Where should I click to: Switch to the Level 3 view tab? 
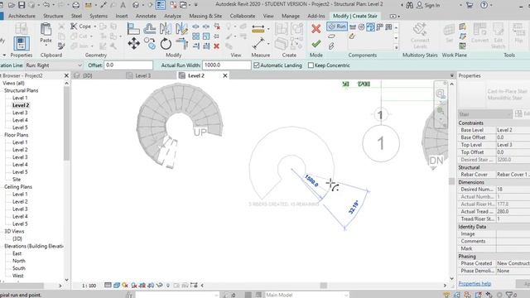coord(143,75)
